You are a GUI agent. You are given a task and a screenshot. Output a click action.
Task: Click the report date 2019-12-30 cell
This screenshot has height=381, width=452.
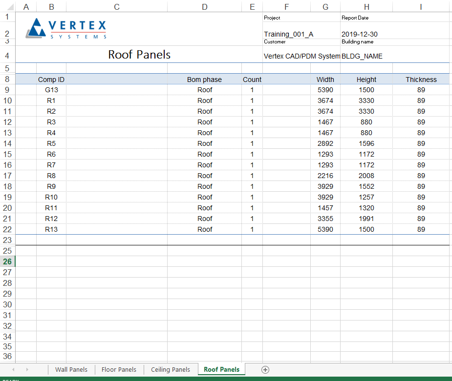(x=359, y=34)
